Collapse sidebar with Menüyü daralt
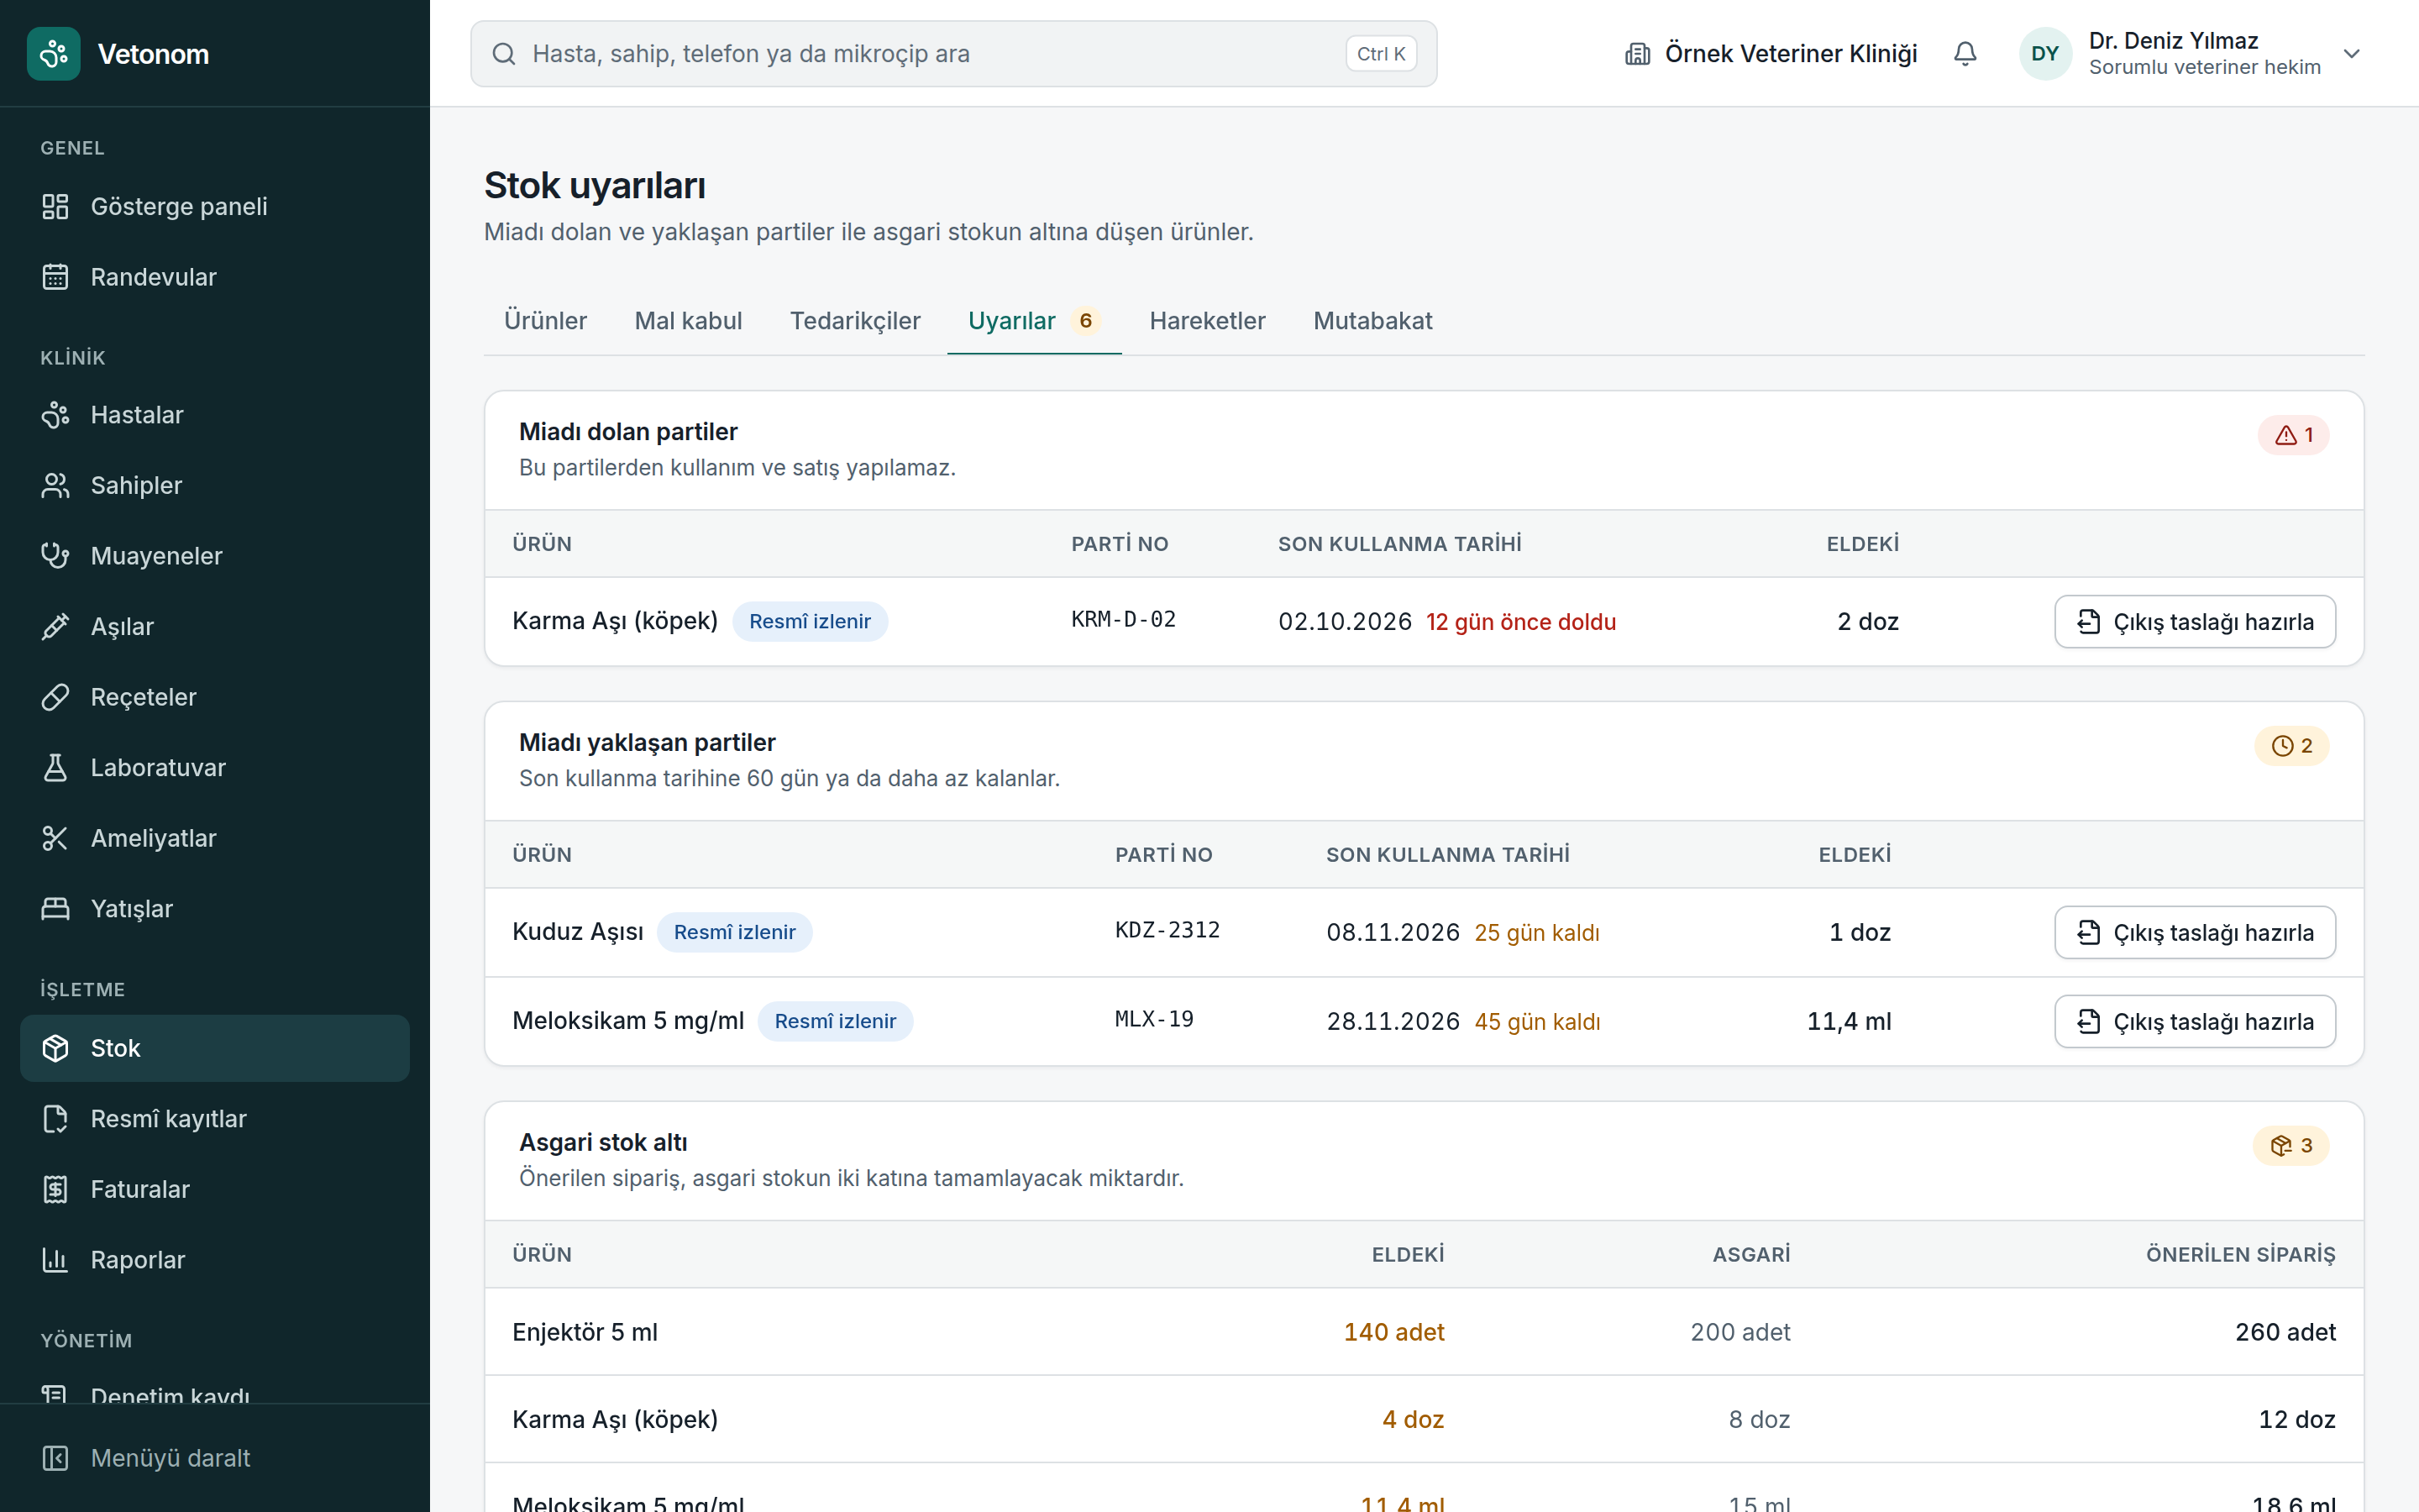 tap(215, 1458)
